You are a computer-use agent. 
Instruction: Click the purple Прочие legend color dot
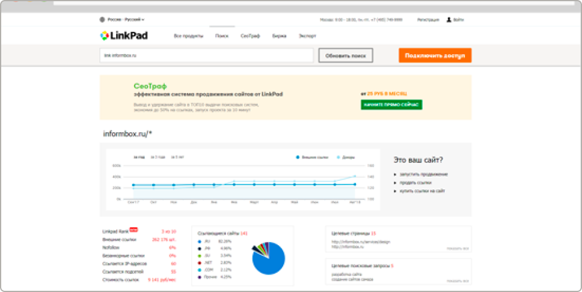[200, 277]
